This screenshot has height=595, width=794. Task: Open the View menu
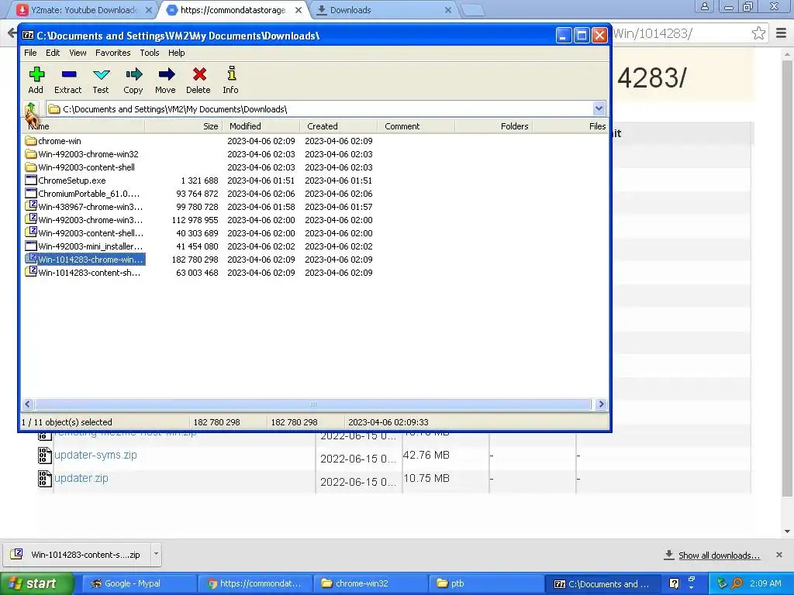(78, 53)
